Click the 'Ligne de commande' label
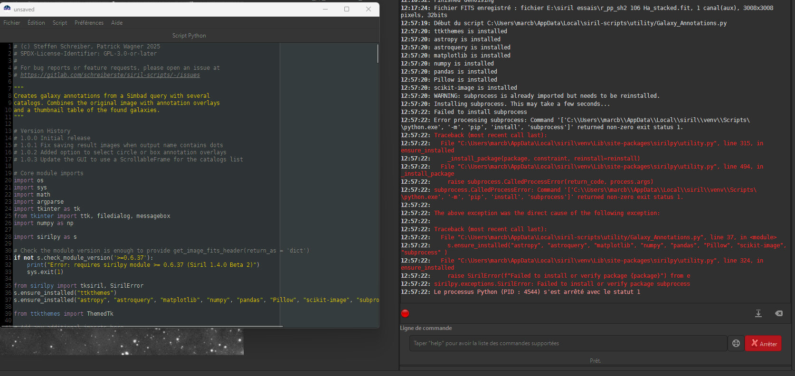 [426, 328]
